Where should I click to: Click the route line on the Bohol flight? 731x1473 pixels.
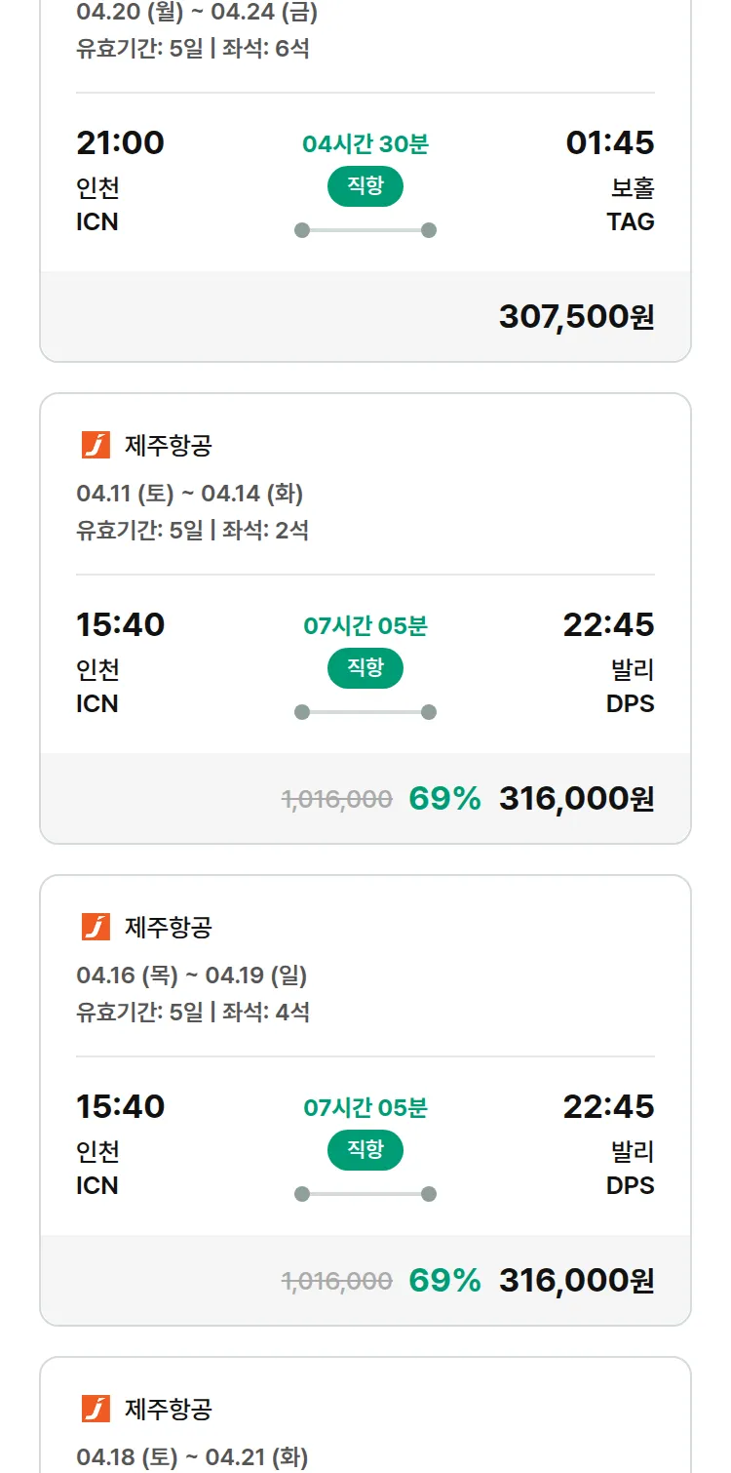pos(365,230)
